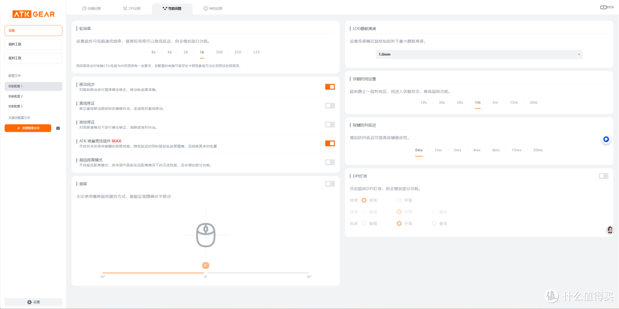619x309 pixels.
Task: Open the LOD height dropdown showing 1.0mm
Action: coord(479,54)
